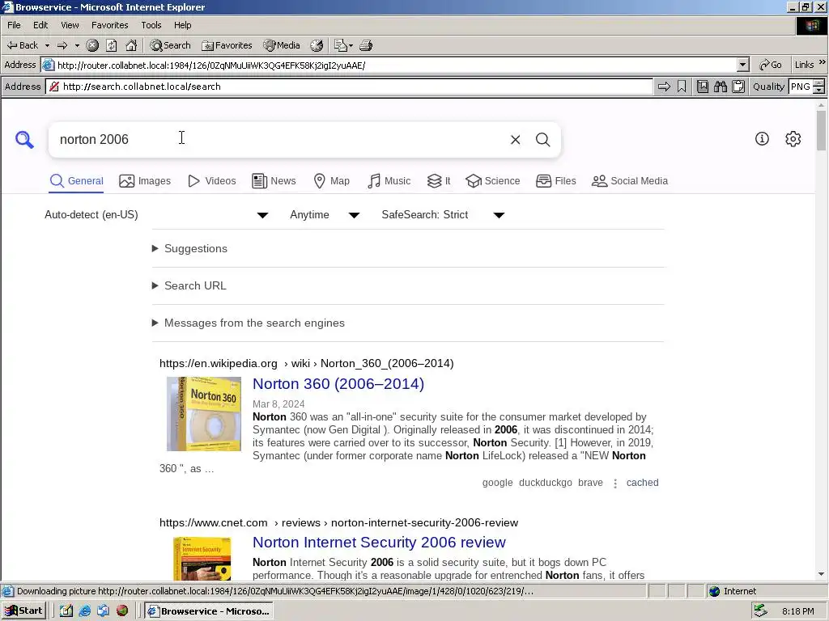The image size is (829, 621).
Task: Open the Media toolbar button
Action: (282, 45)
